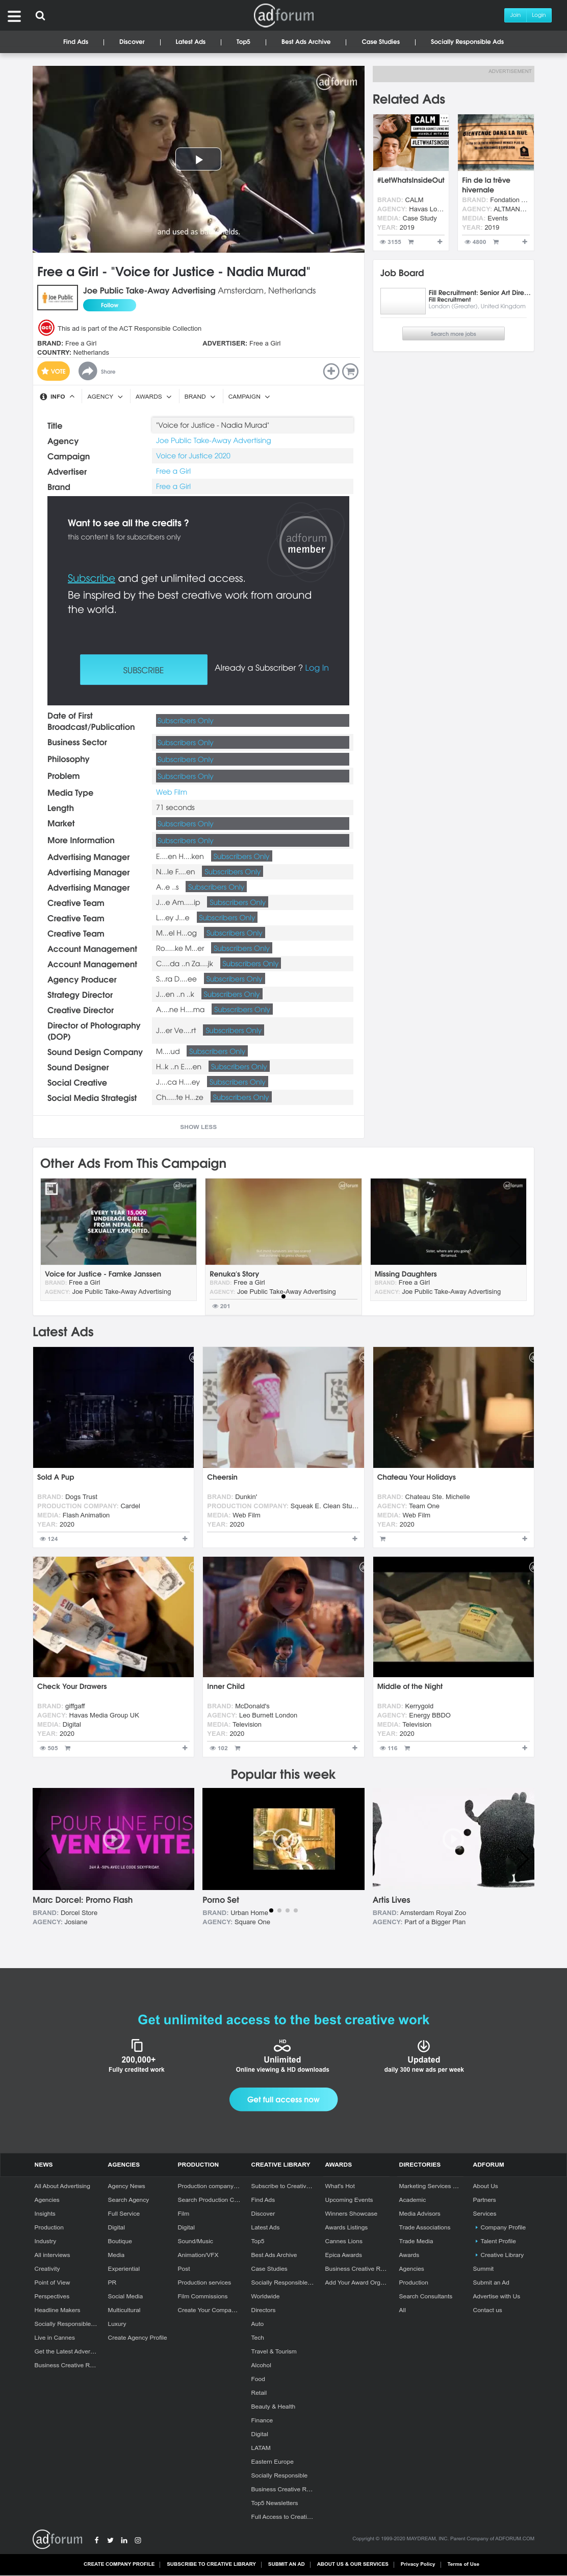Play the Nadia Murad video
Viewport: 567px width, 2576px height.
click(199, 159)
